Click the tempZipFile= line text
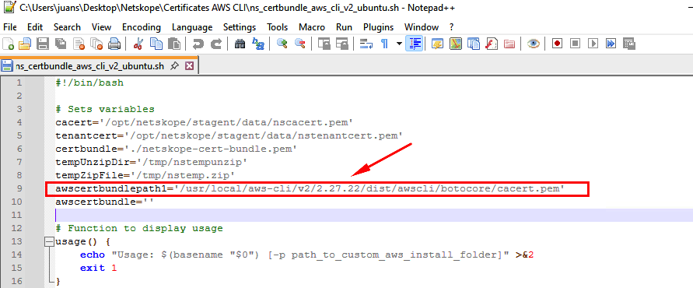693x288 pixels. click(x=145, y=175)
